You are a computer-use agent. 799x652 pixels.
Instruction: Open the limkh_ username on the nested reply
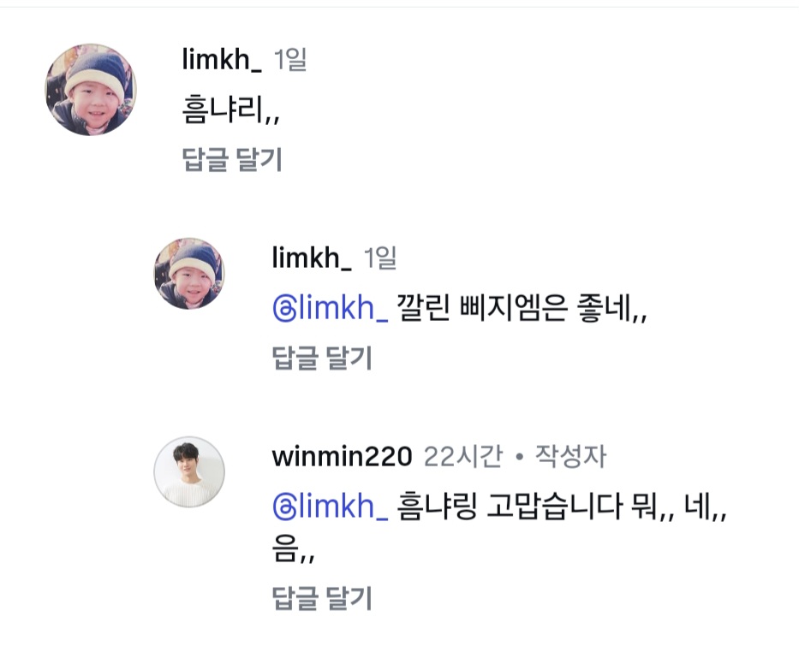(311, 258)
